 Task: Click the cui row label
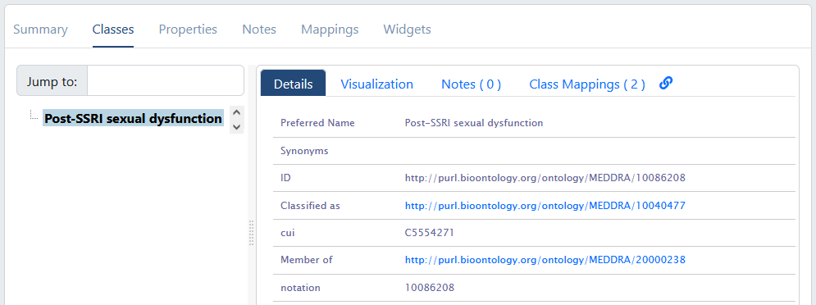click(x=288, y=233)
